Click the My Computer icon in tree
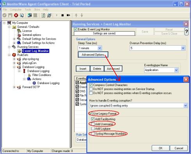This screenshot has height=154, width=191. (x=9, y=23)
